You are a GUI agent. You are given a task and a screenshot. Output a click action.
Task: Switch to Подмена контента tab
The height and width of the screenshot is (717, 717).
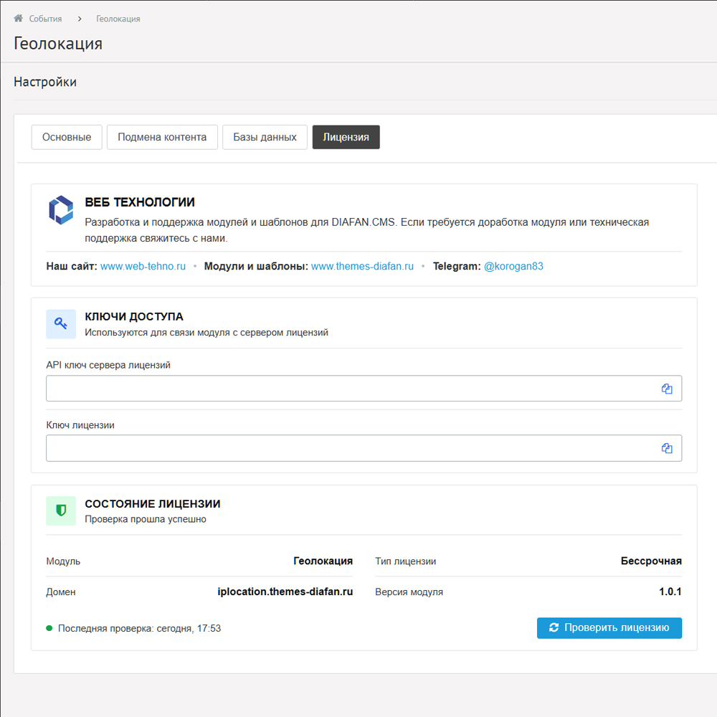click(x=162, y=137)
